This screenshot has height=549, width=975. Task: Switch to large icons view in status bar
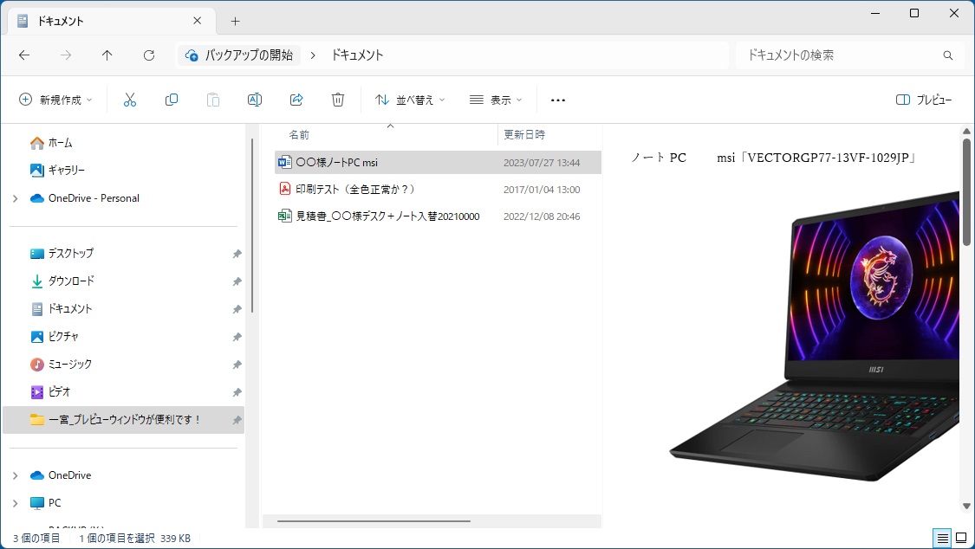pos(960,538)
